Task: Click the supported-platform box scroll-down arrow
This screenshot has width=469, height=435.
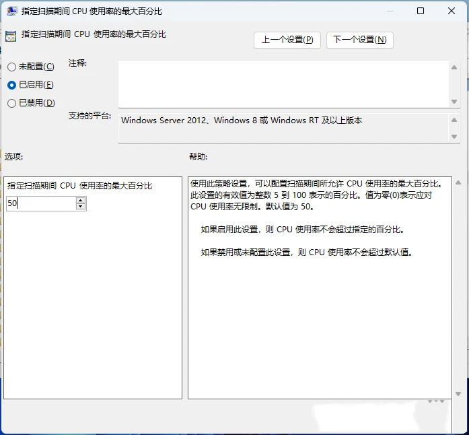Action: (x=454, y=137)
